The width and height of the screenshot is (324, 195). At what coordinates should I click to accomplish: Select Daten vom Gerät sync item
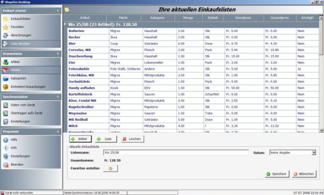[x=23, y=105]
